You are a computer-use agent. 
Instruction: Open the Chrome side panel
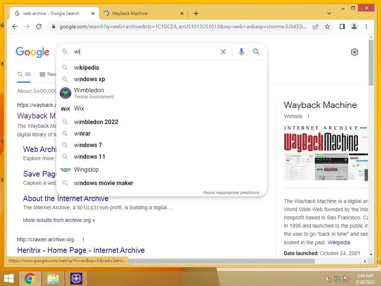pyautogui.click(x=342, y=26)
